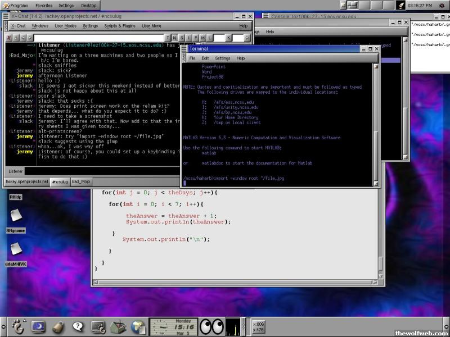Open the Settings menu in Terminal window

point(222,58)
